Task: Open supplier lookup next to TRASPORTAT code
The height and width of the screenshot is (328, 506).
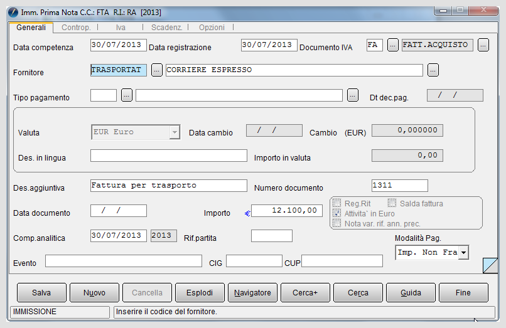Action: coord(157,70)
